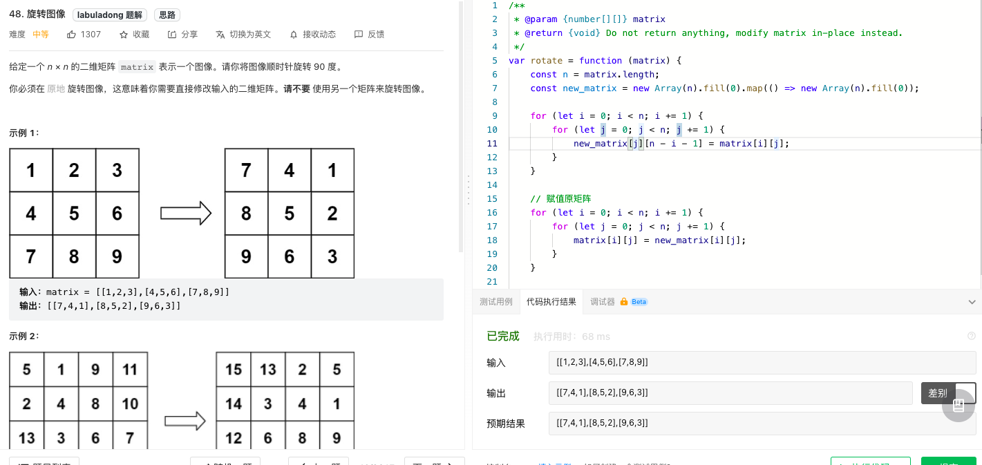Click the '@return {void}' comment line
Image resolution: width=982 pixels, height=465 pixels.
tap(708, 32)
